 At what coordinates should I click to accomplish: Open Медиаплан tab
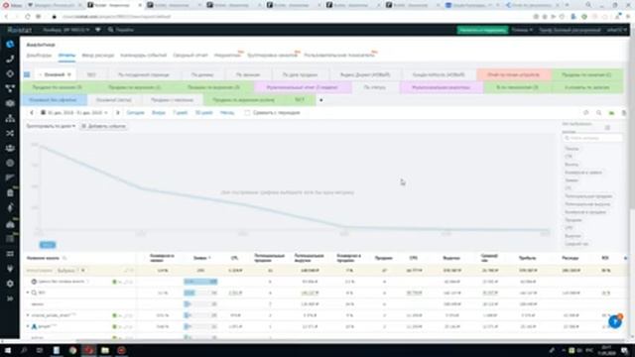pos(227,56)
